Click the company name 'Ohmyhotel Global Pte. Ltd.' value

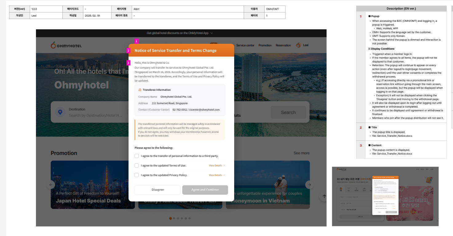point(176,97)
